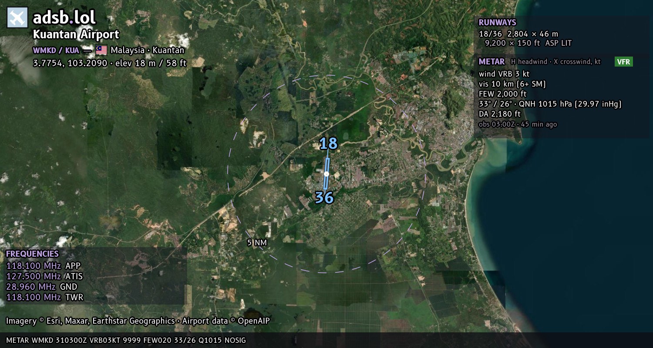Select the runway 36 end label on the map
Image resolution: width=653 pixels, height=348 pixels.
(x=324, y=198)
